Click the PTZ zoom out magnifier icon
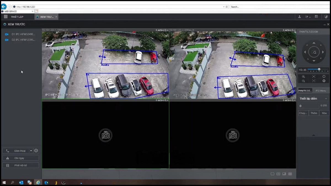This screenshot has height=186, width=331. coord(303,81)
